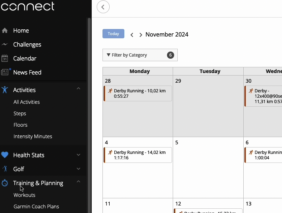Click the circular back arrow button
Viewport: 282px width, 213px height.
click(103, 7)
